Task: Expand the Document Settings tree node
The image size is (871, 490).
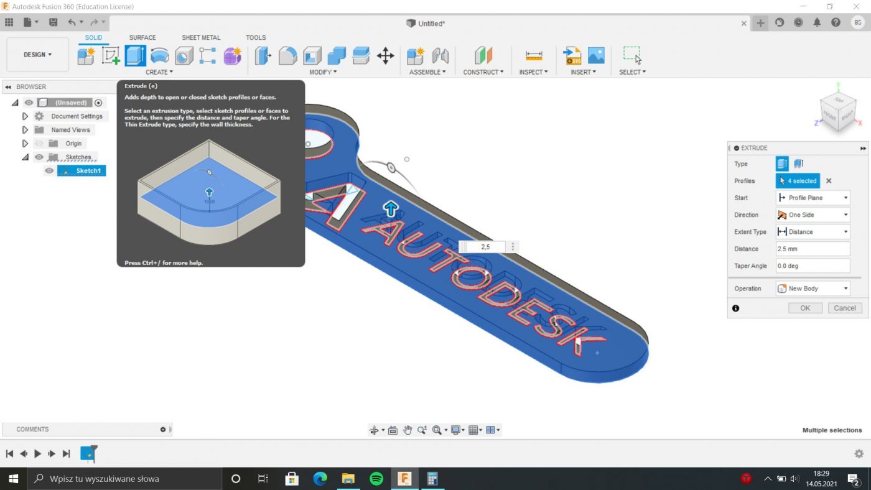Action: pyautogui.click(x=25, y=116)
